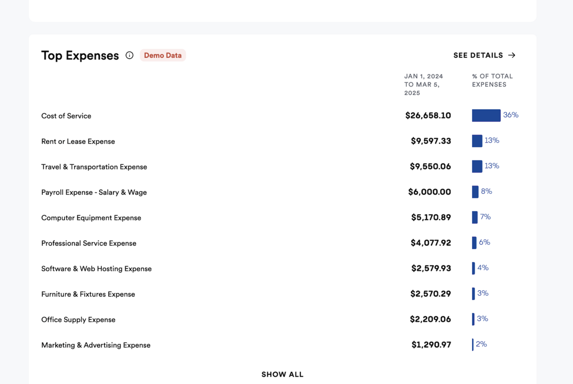573x384 pixels.
Task: Click the 8% bar for Payroll Expense
Action: point(475,192)
